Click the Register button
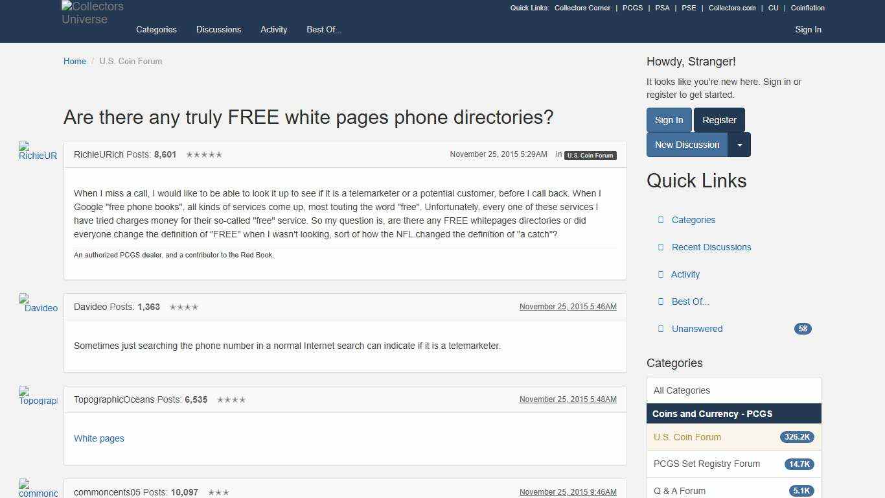Viewport: 885px width, 498px height. tap(719, 119)
